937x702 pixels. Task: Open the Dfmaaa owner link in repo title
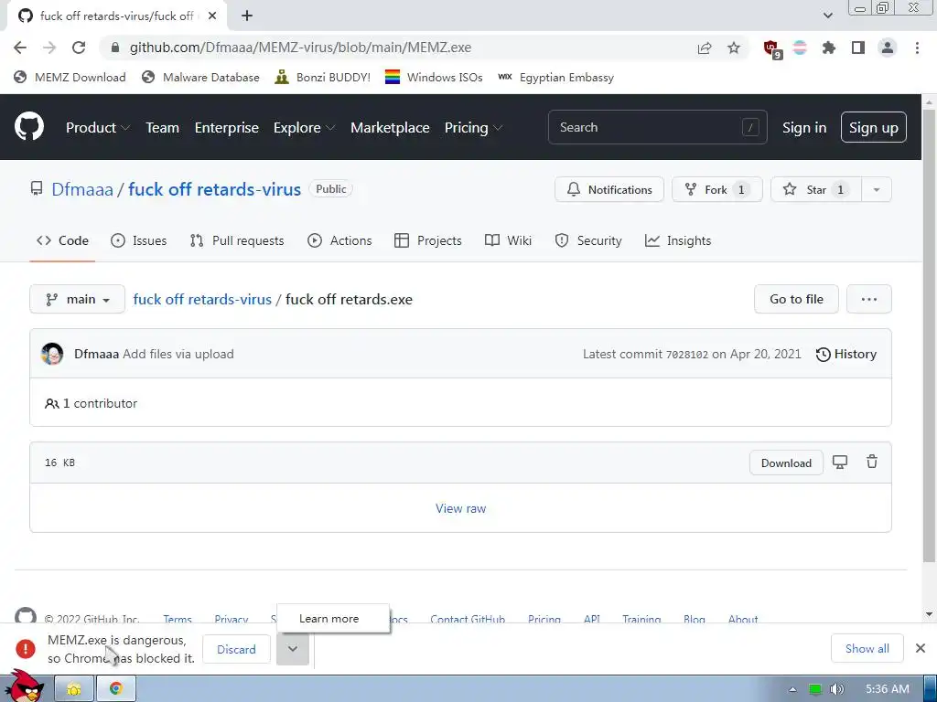(x=81, y=189)
